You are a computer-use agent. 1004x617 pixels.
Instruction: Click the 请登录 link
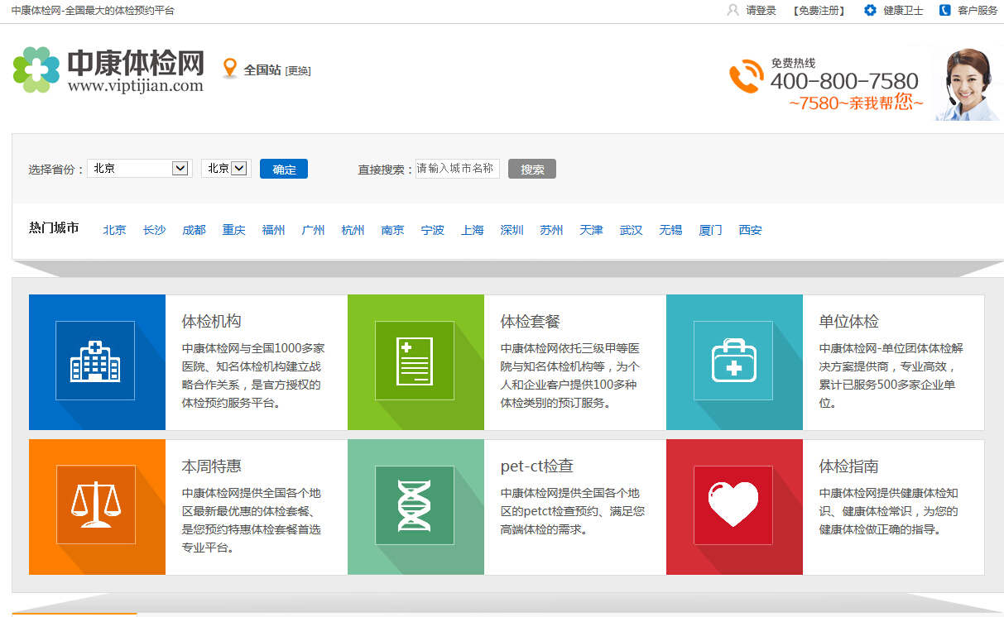pyautogui.click(x=761, y=11)
